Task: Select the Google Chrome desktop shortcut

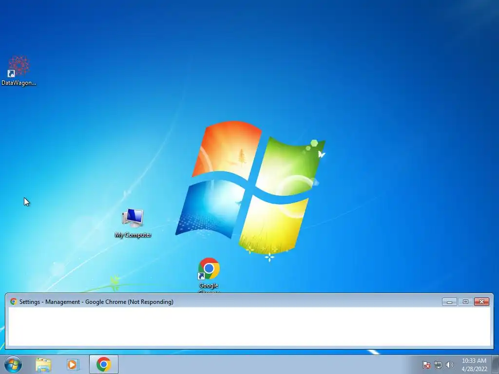Action: [209, 275]
